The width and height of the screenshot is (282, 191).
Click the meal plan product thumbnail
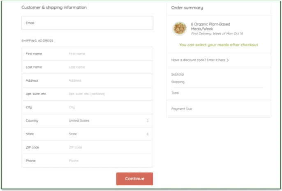(180, 28)
